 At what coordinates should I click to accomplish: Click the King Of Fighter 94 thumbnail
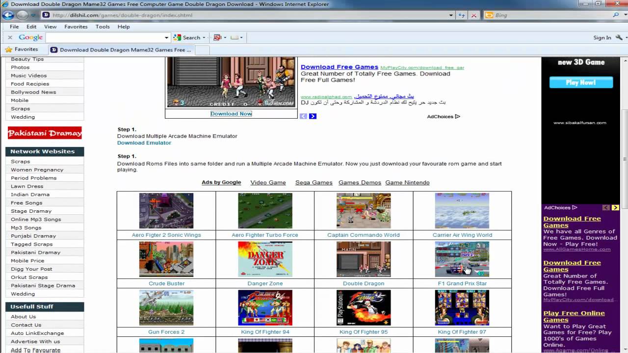(x=265, y=307)
